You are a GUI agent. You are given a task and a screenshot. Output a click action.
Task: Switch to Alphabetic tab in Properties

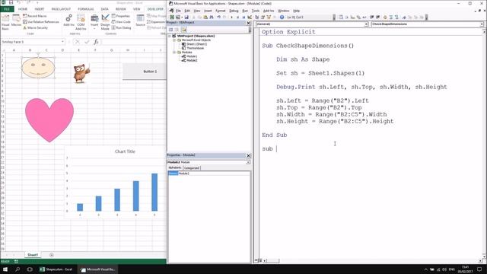click(175, 167)
